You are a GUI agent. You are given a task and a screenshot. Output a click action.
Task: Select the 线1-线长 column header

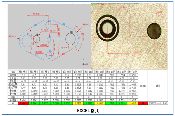[x=23, y=72]
